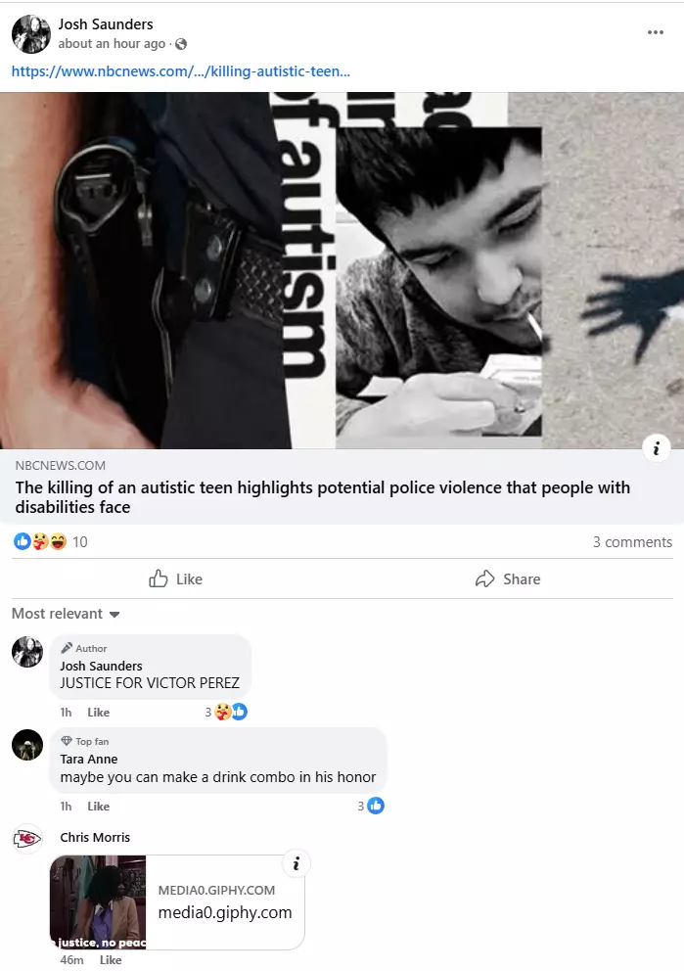Click the info icon on giphy preview
The width and height of the screenshot is (684, 971).
(296, 863)
